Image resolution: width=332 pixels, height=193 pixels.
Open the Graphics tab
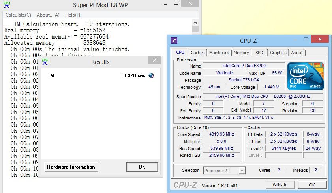[278, 53]
